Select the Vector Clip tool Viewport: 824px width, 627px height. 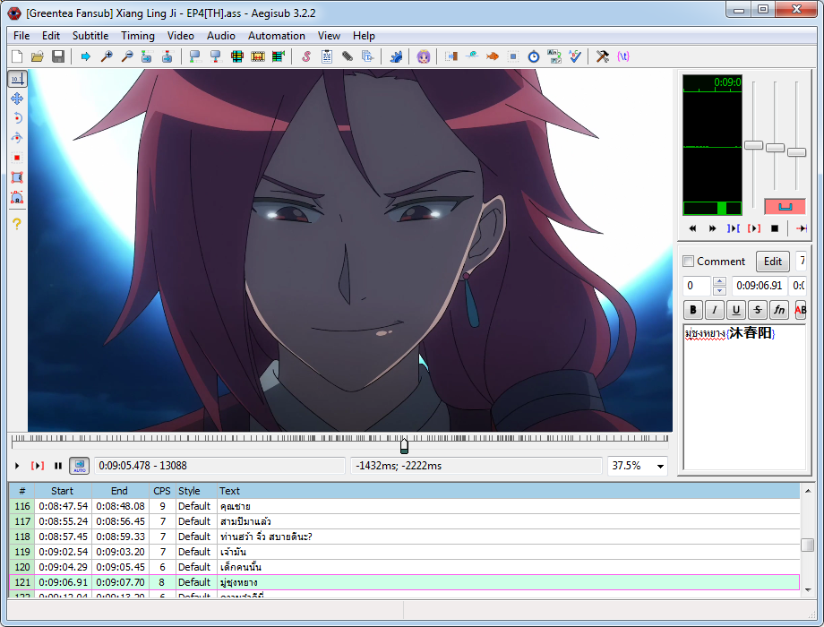pyautogui.click(x=17, y=198)
